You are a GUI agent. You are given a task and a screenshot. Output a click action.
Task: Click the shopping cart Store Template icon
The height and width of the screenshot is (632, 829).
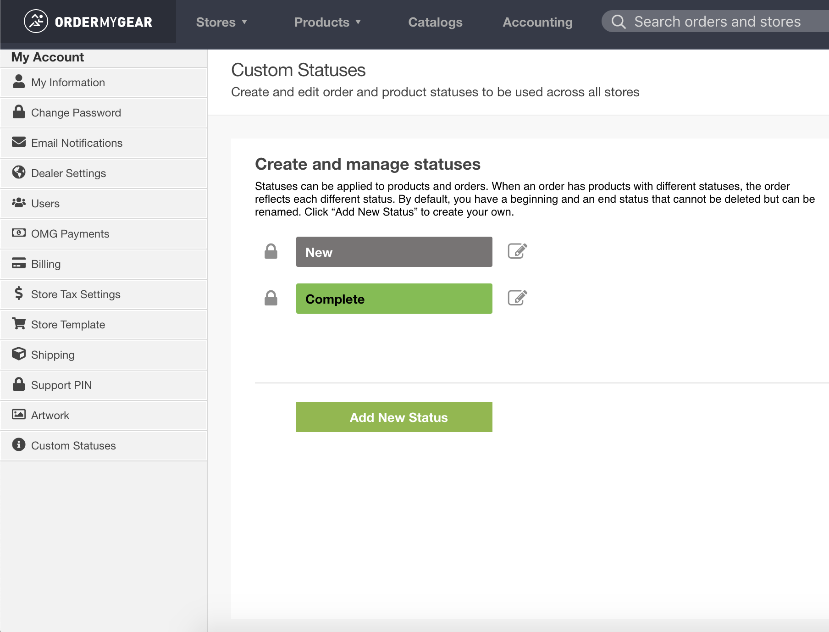(x=19, y=324)
